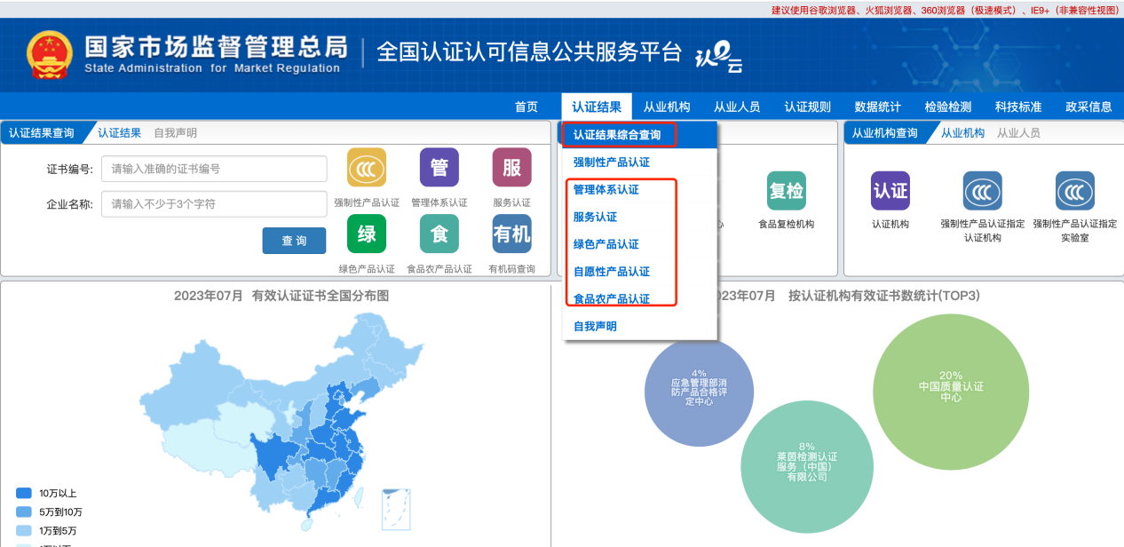Image resolution: width=1124 pixels, height=547 pixels.
Task: Open the 有机码查询 icon
Action: [511, 234]
